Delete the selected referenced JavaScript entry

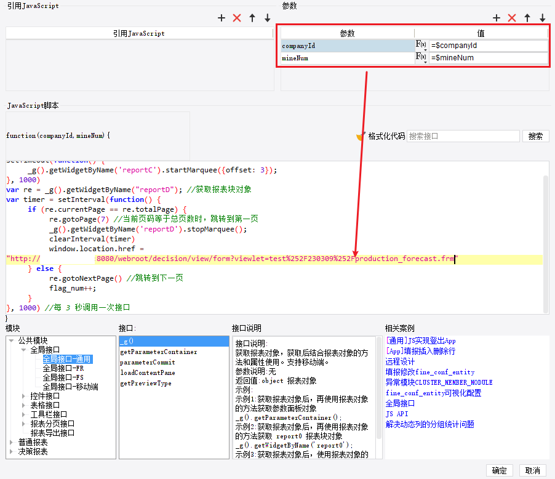237,18
